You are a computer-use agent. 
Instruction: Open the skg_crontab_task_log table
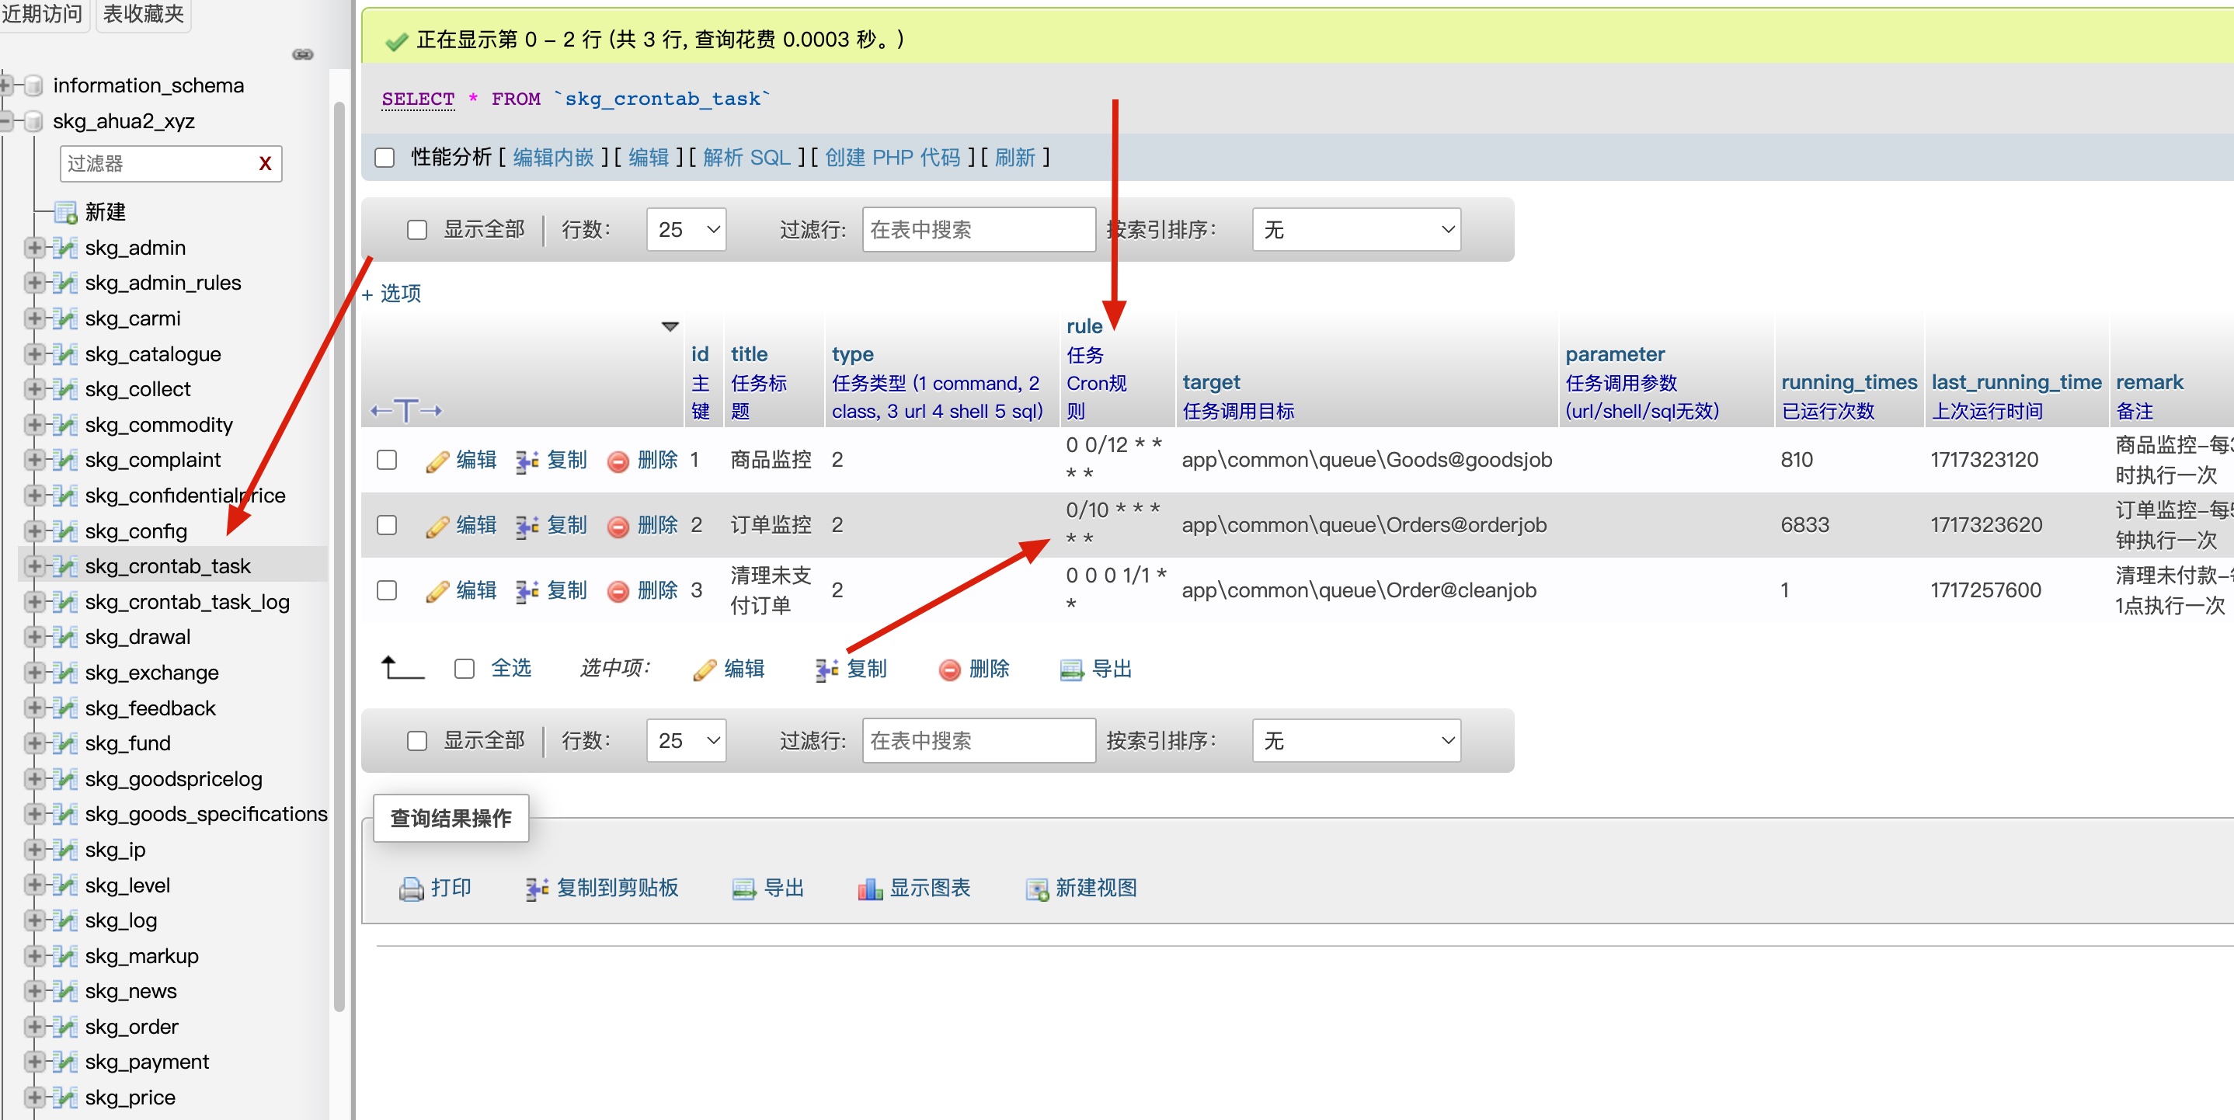coord(187,603)
